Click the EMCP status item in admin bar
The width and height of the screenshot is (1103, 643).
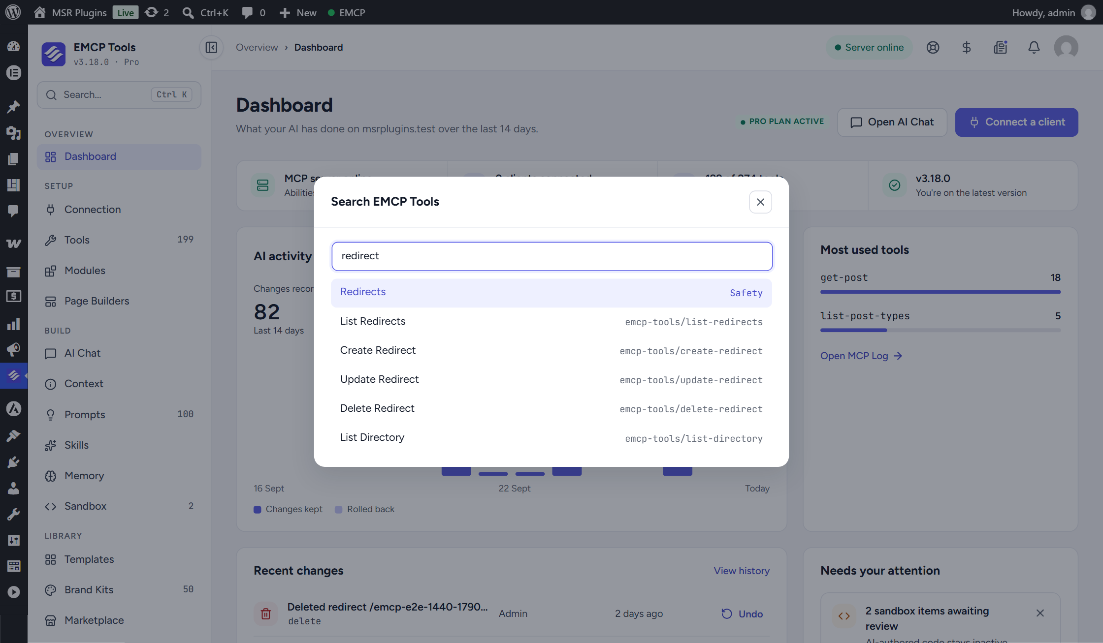[347, 12]
